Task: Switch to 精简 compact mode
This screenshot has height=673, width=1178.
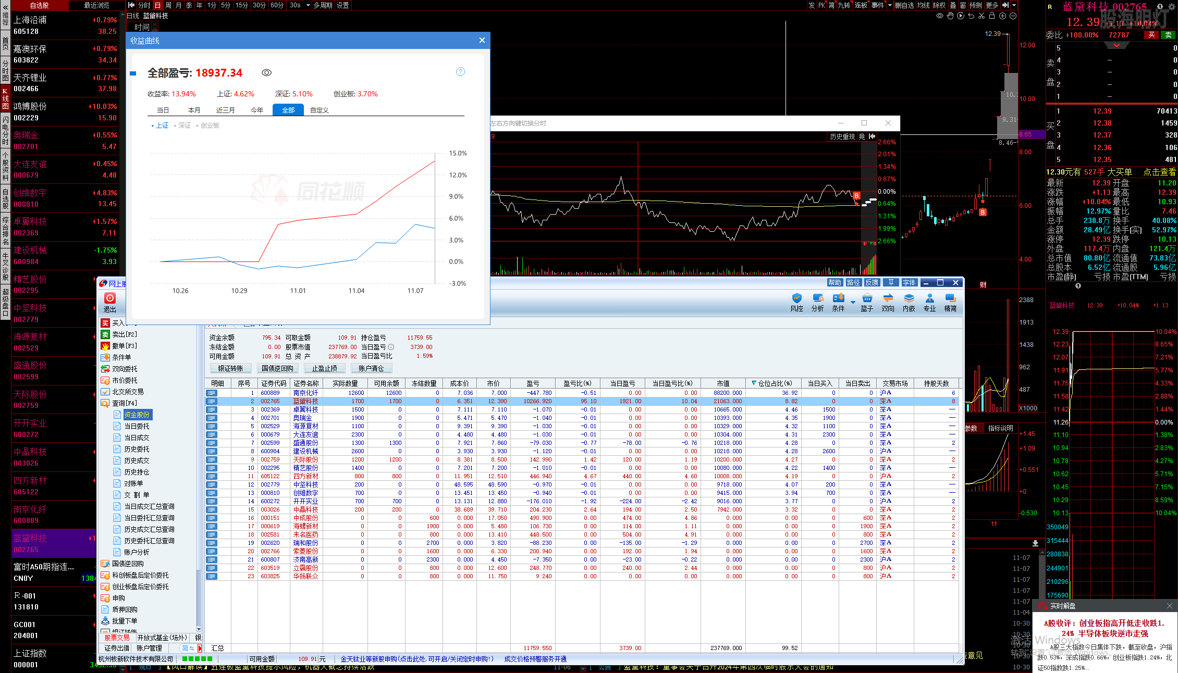Action: (950, 302)
